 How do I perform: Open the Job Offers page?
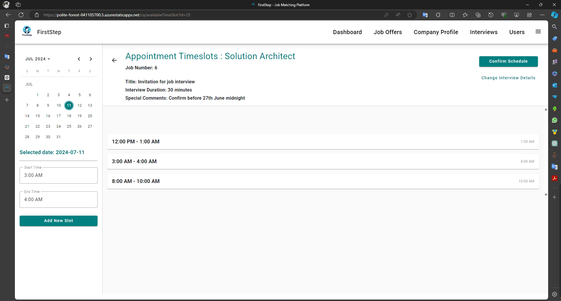coord(388,32)
